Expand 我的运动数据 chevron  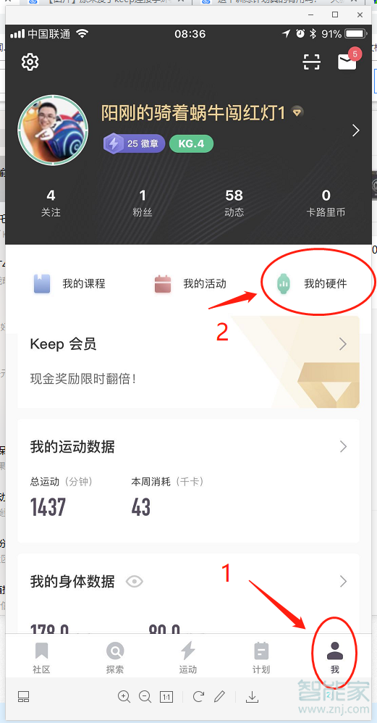tap(343, 446)
